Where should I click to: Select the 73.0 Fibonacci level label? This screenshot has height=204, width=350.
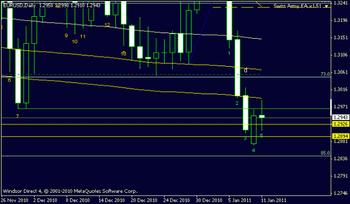point(325,74)
